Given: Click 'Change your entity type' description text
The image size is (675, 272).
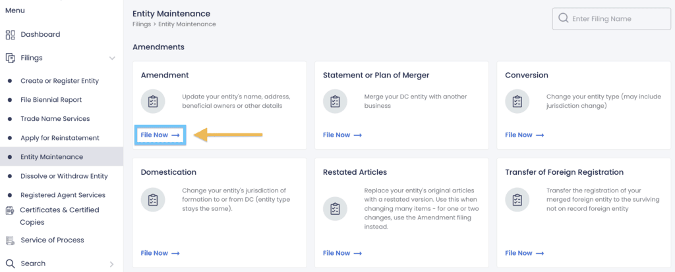Looking at the screenshot, I should (604, 101).
